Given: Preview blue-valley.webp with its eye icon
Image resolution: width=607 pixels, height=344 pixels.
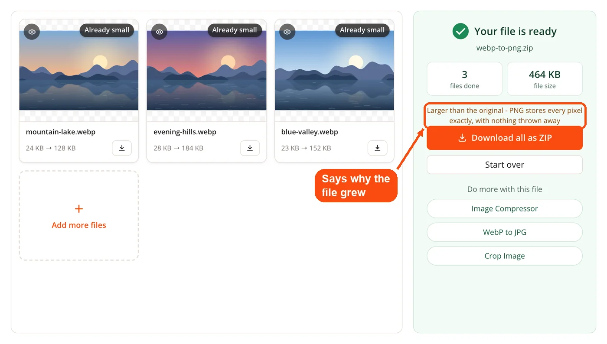Looking at the screenshot, I should [x=287, y=32].
